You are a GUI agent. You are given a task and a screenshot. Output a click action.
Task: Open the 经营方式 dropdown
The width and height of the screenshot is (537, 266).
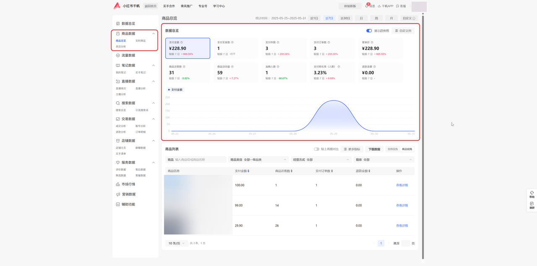[321, 160]
